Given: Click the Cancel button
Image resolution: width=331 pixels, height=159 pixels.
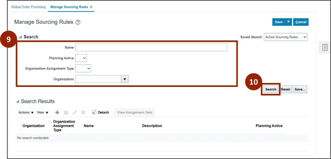Looking at the screenshot, I should click(301, 22).
